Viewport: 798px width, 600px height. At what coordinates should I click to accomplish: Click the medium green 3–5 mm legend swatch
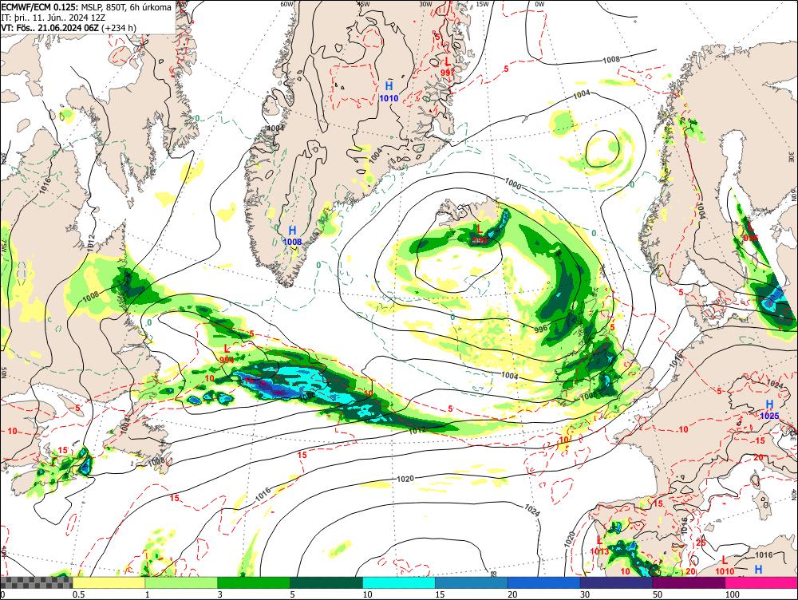pos(254,582)
